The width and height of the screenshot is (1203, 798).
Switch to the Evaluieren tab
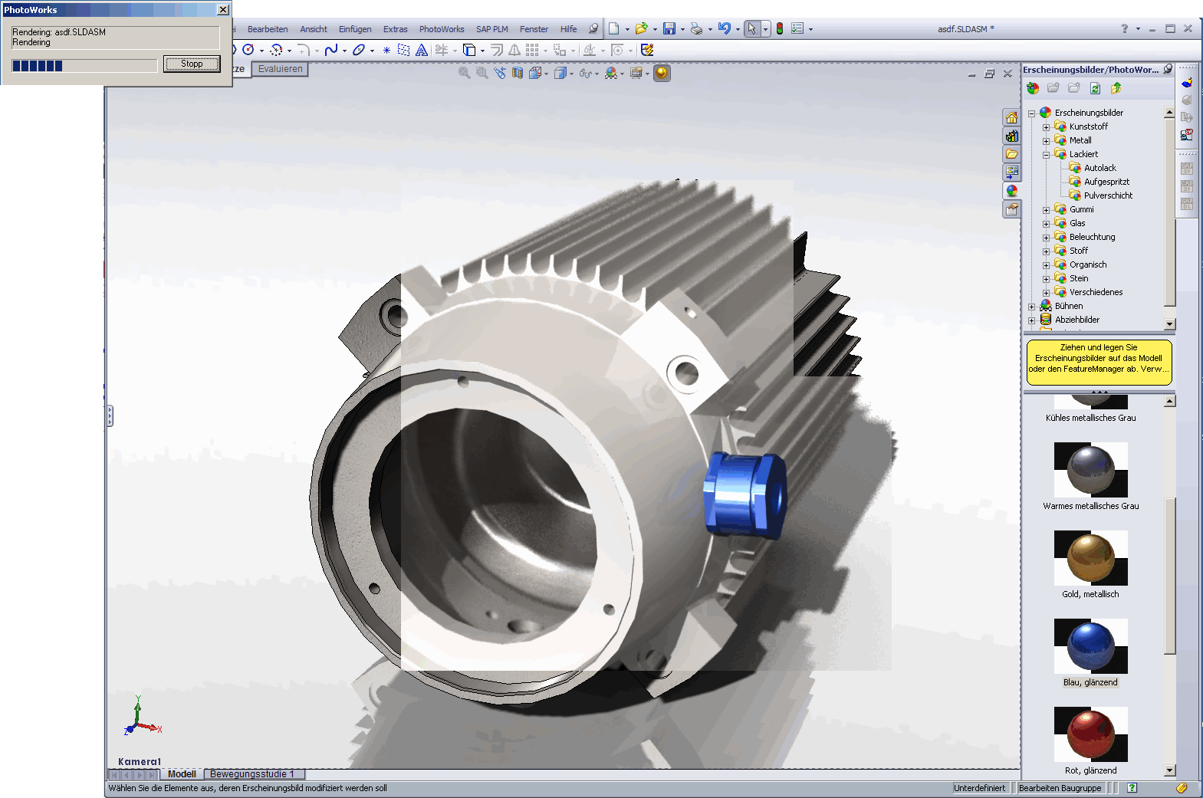[280, 69]
